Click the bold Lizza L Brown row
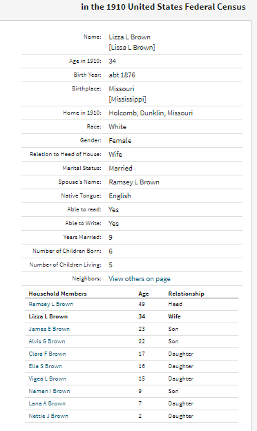Viewport: 257px width, 431px height. tap(132, 316)
